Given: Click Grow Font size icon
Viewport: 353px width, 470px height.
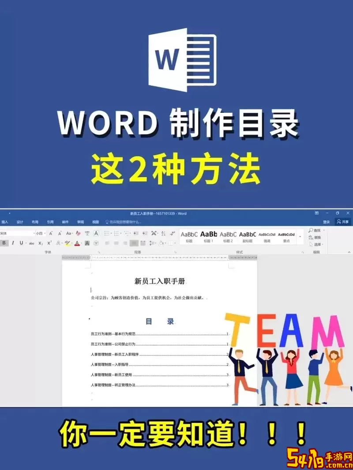Looking at the screenshot, I should (51, 234).
